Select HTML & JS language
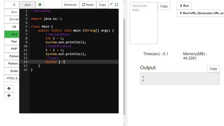224x126 pixels. 12,78
